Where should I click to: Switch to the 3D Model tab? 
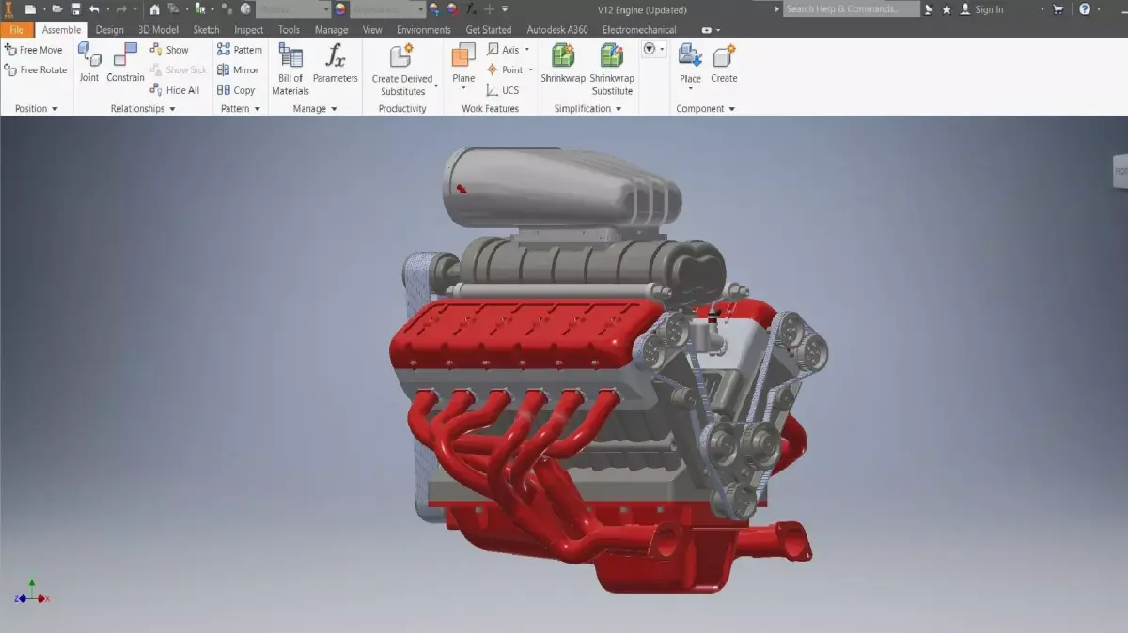[x=158, y=30]
